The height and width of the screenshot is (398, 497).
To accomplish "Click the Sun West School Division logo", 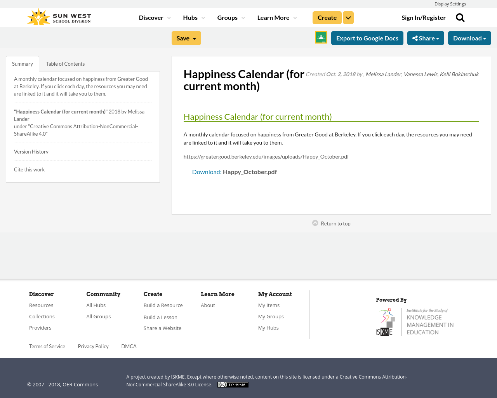I will pos(58,16).
